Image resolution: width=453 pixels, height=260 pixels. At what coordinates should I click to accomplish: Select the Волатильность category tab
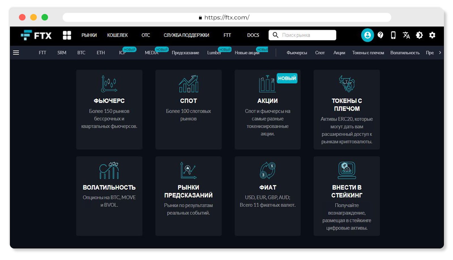(405, 53)
